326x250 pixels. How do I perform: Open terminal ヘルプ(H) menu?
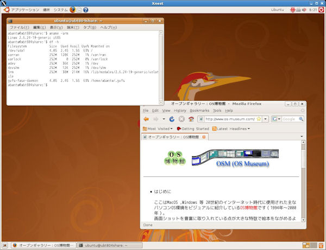point(109,27)
